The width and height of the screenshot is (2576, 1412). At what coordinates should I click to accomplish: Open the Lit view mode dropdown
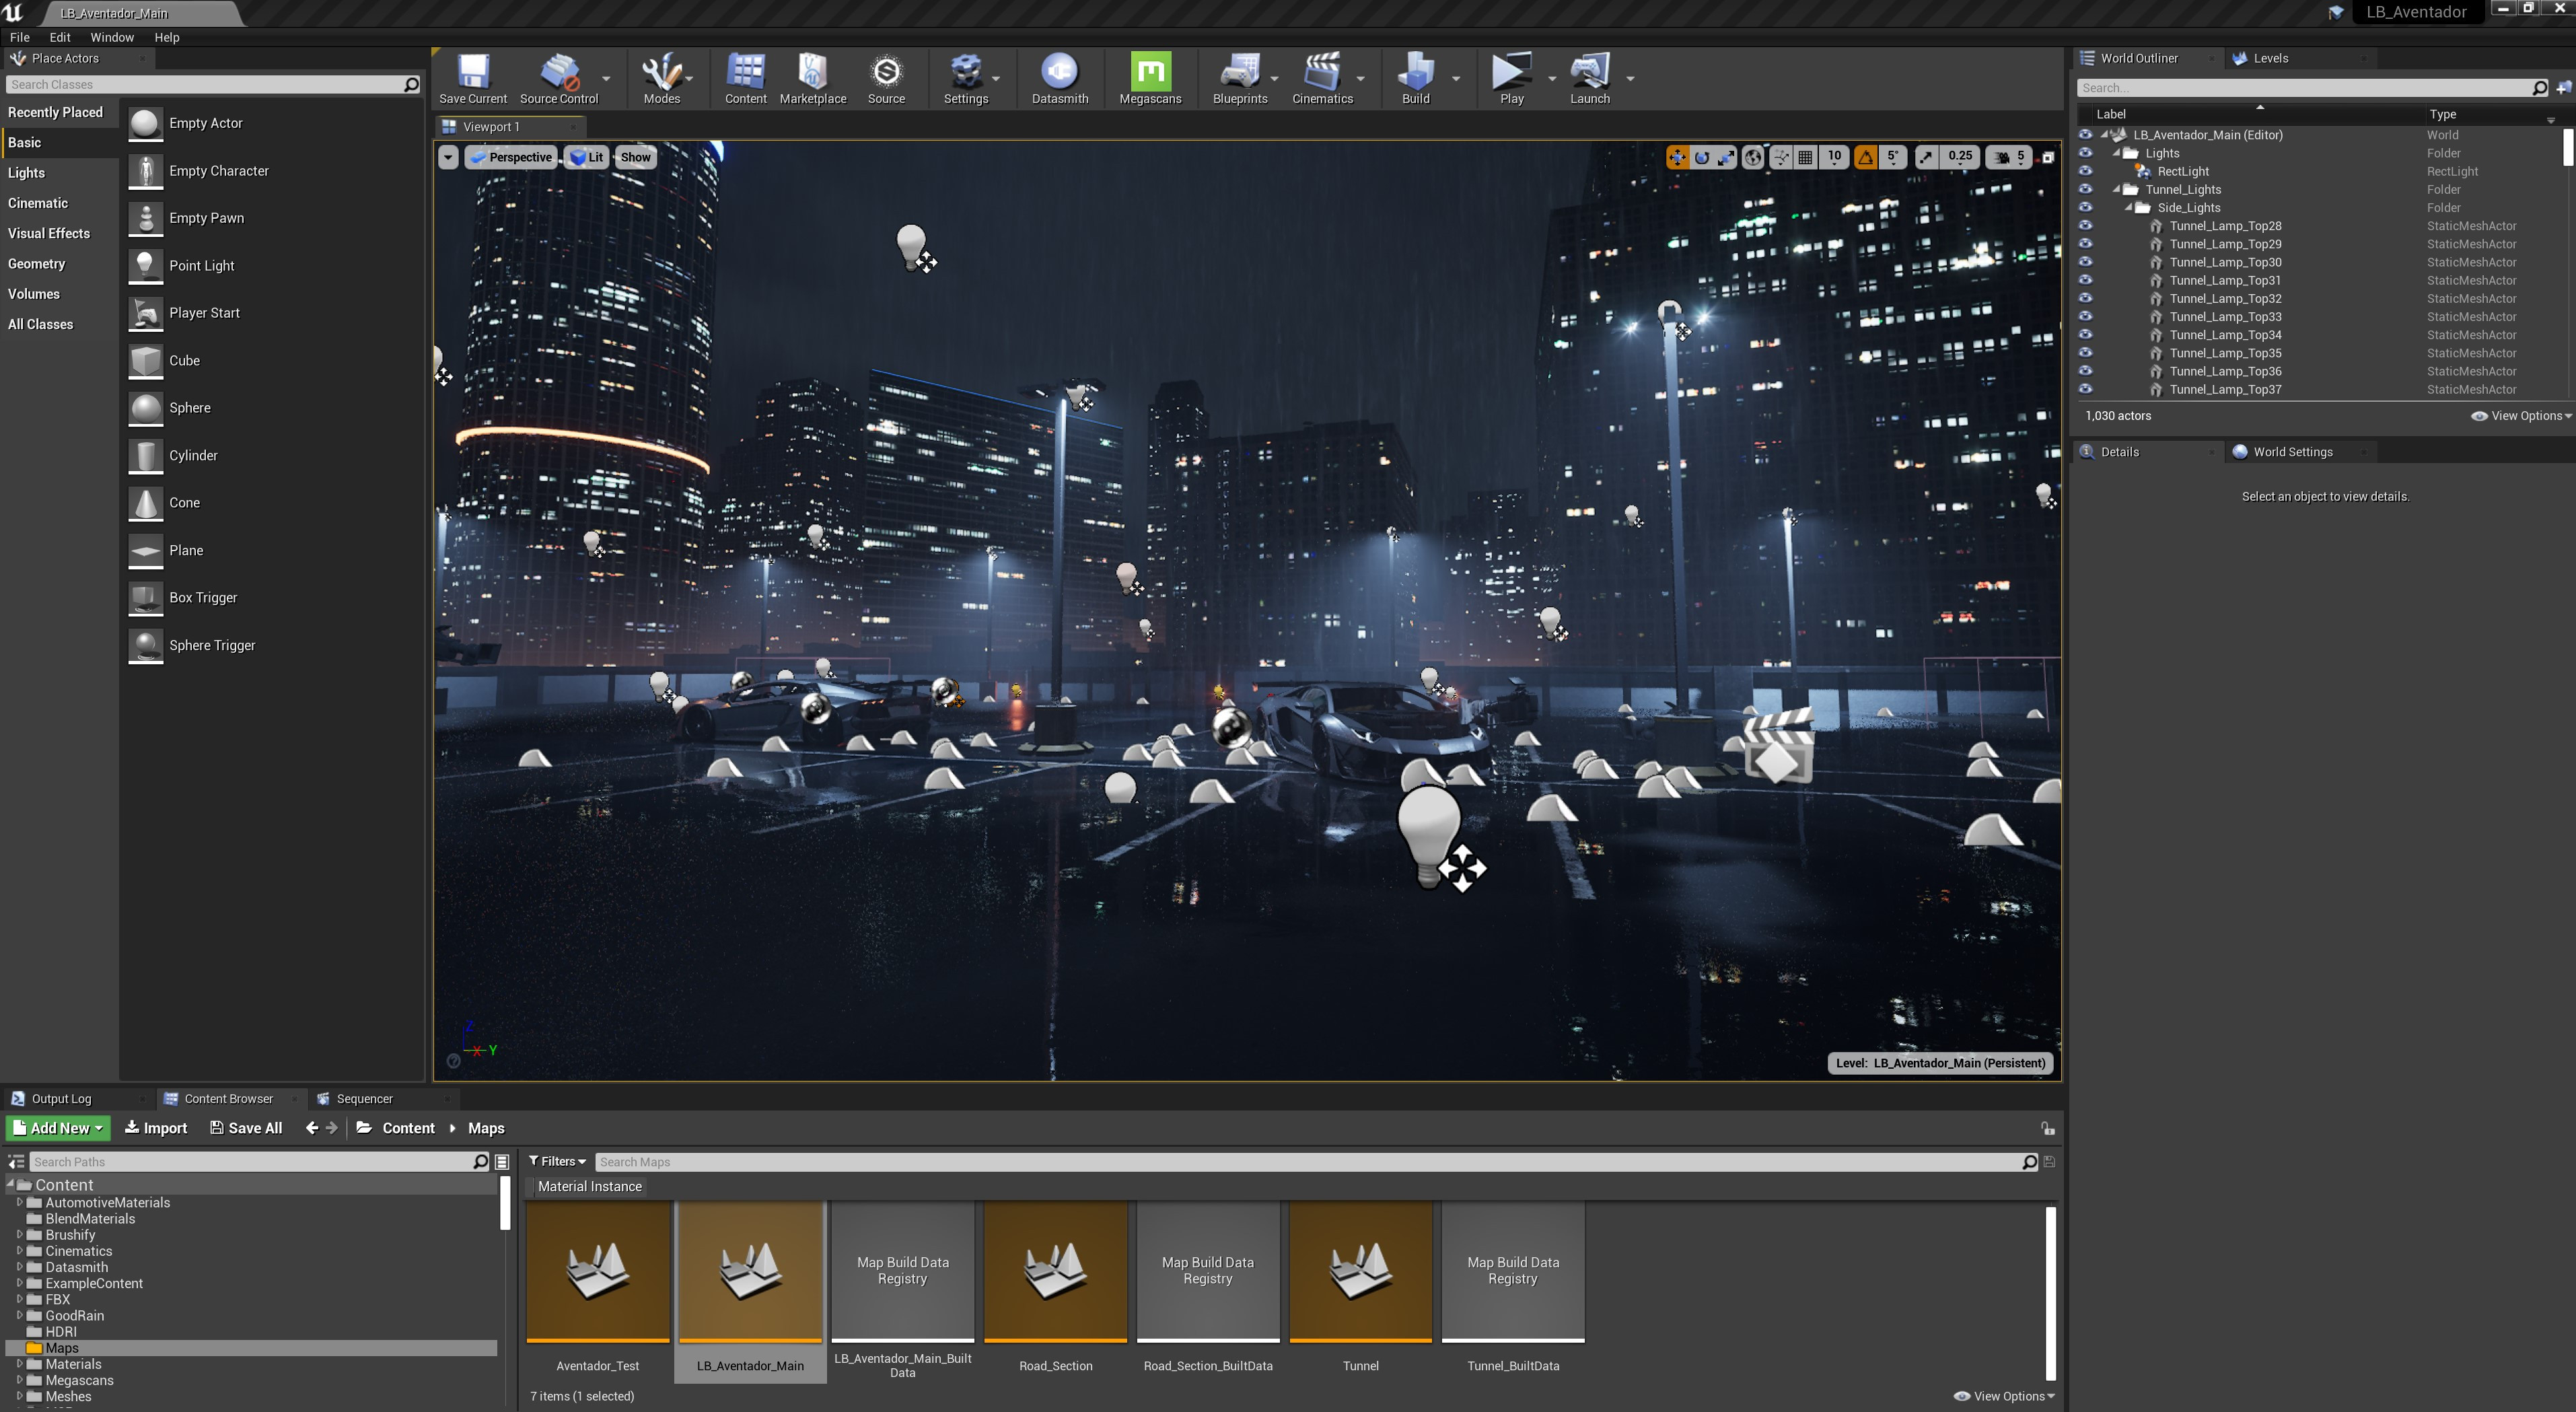coord(587,157)
